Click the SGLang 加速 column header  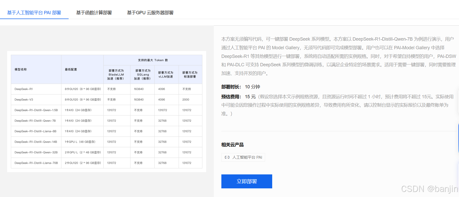[143, 75]
